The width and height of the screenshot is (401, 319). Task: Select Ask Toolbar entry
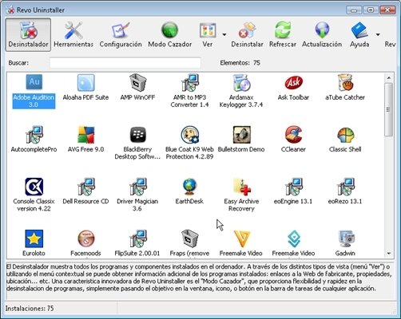293,88
